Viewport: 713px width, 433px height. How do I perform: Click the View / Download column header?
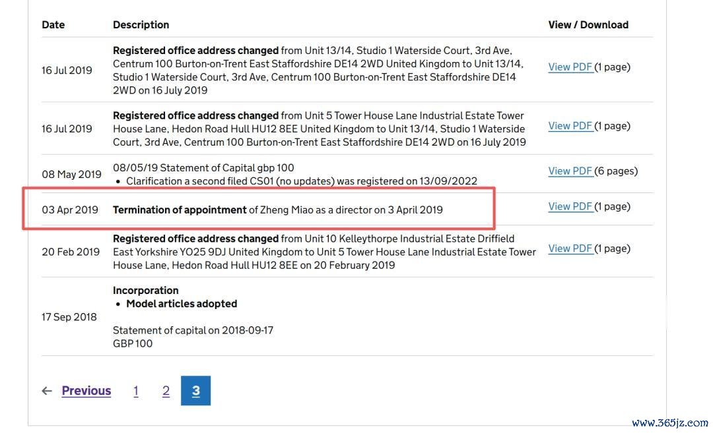tap(588, 24)
